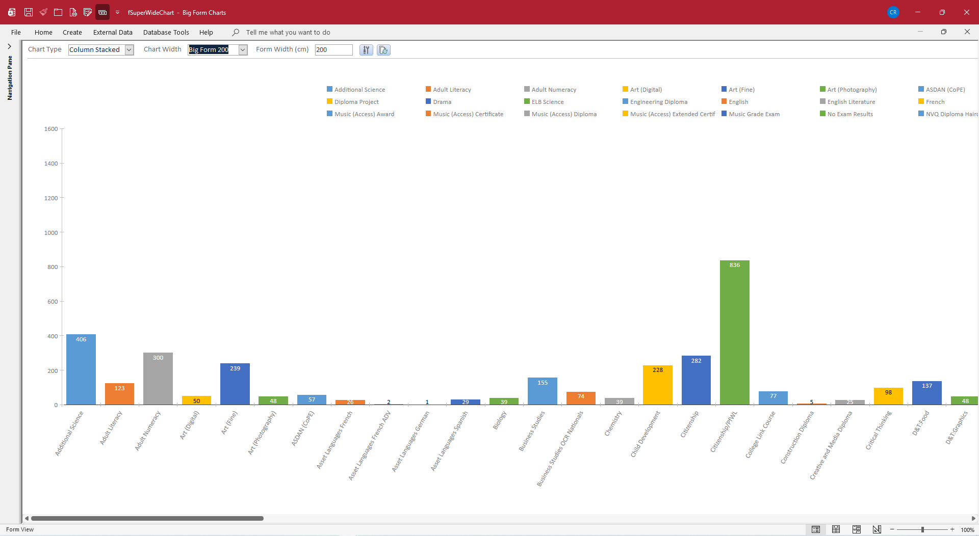Click the horizontal scrollbar right arrow
The image size is (979, 536).
[x=973, y=518]
